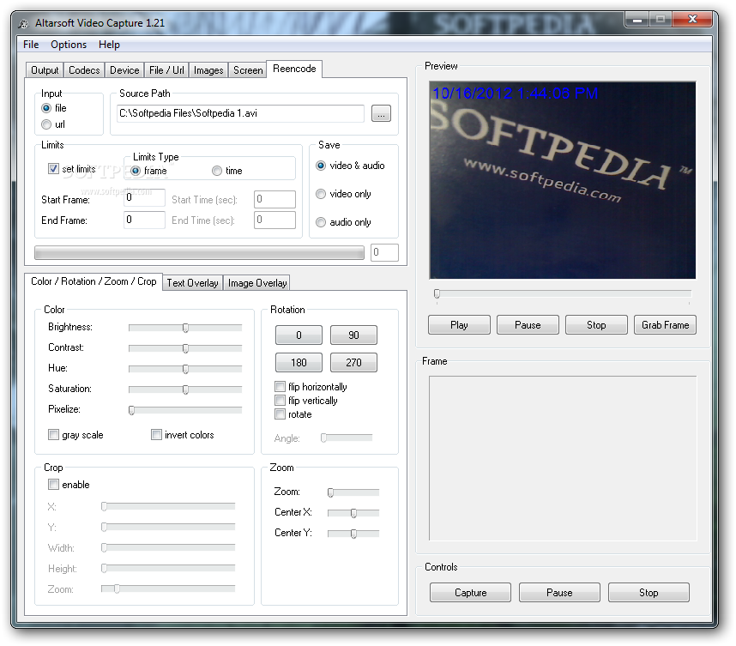This screenshot has height=646, width=736.
Task: Click Stop in the Controls group
Action: 649,593
